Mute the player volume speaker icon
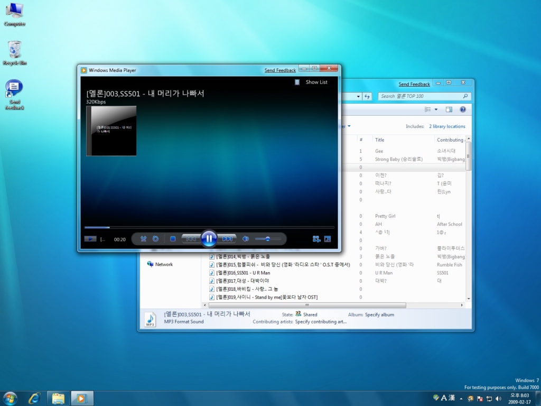The image size is (541, 406). point(245,238)
